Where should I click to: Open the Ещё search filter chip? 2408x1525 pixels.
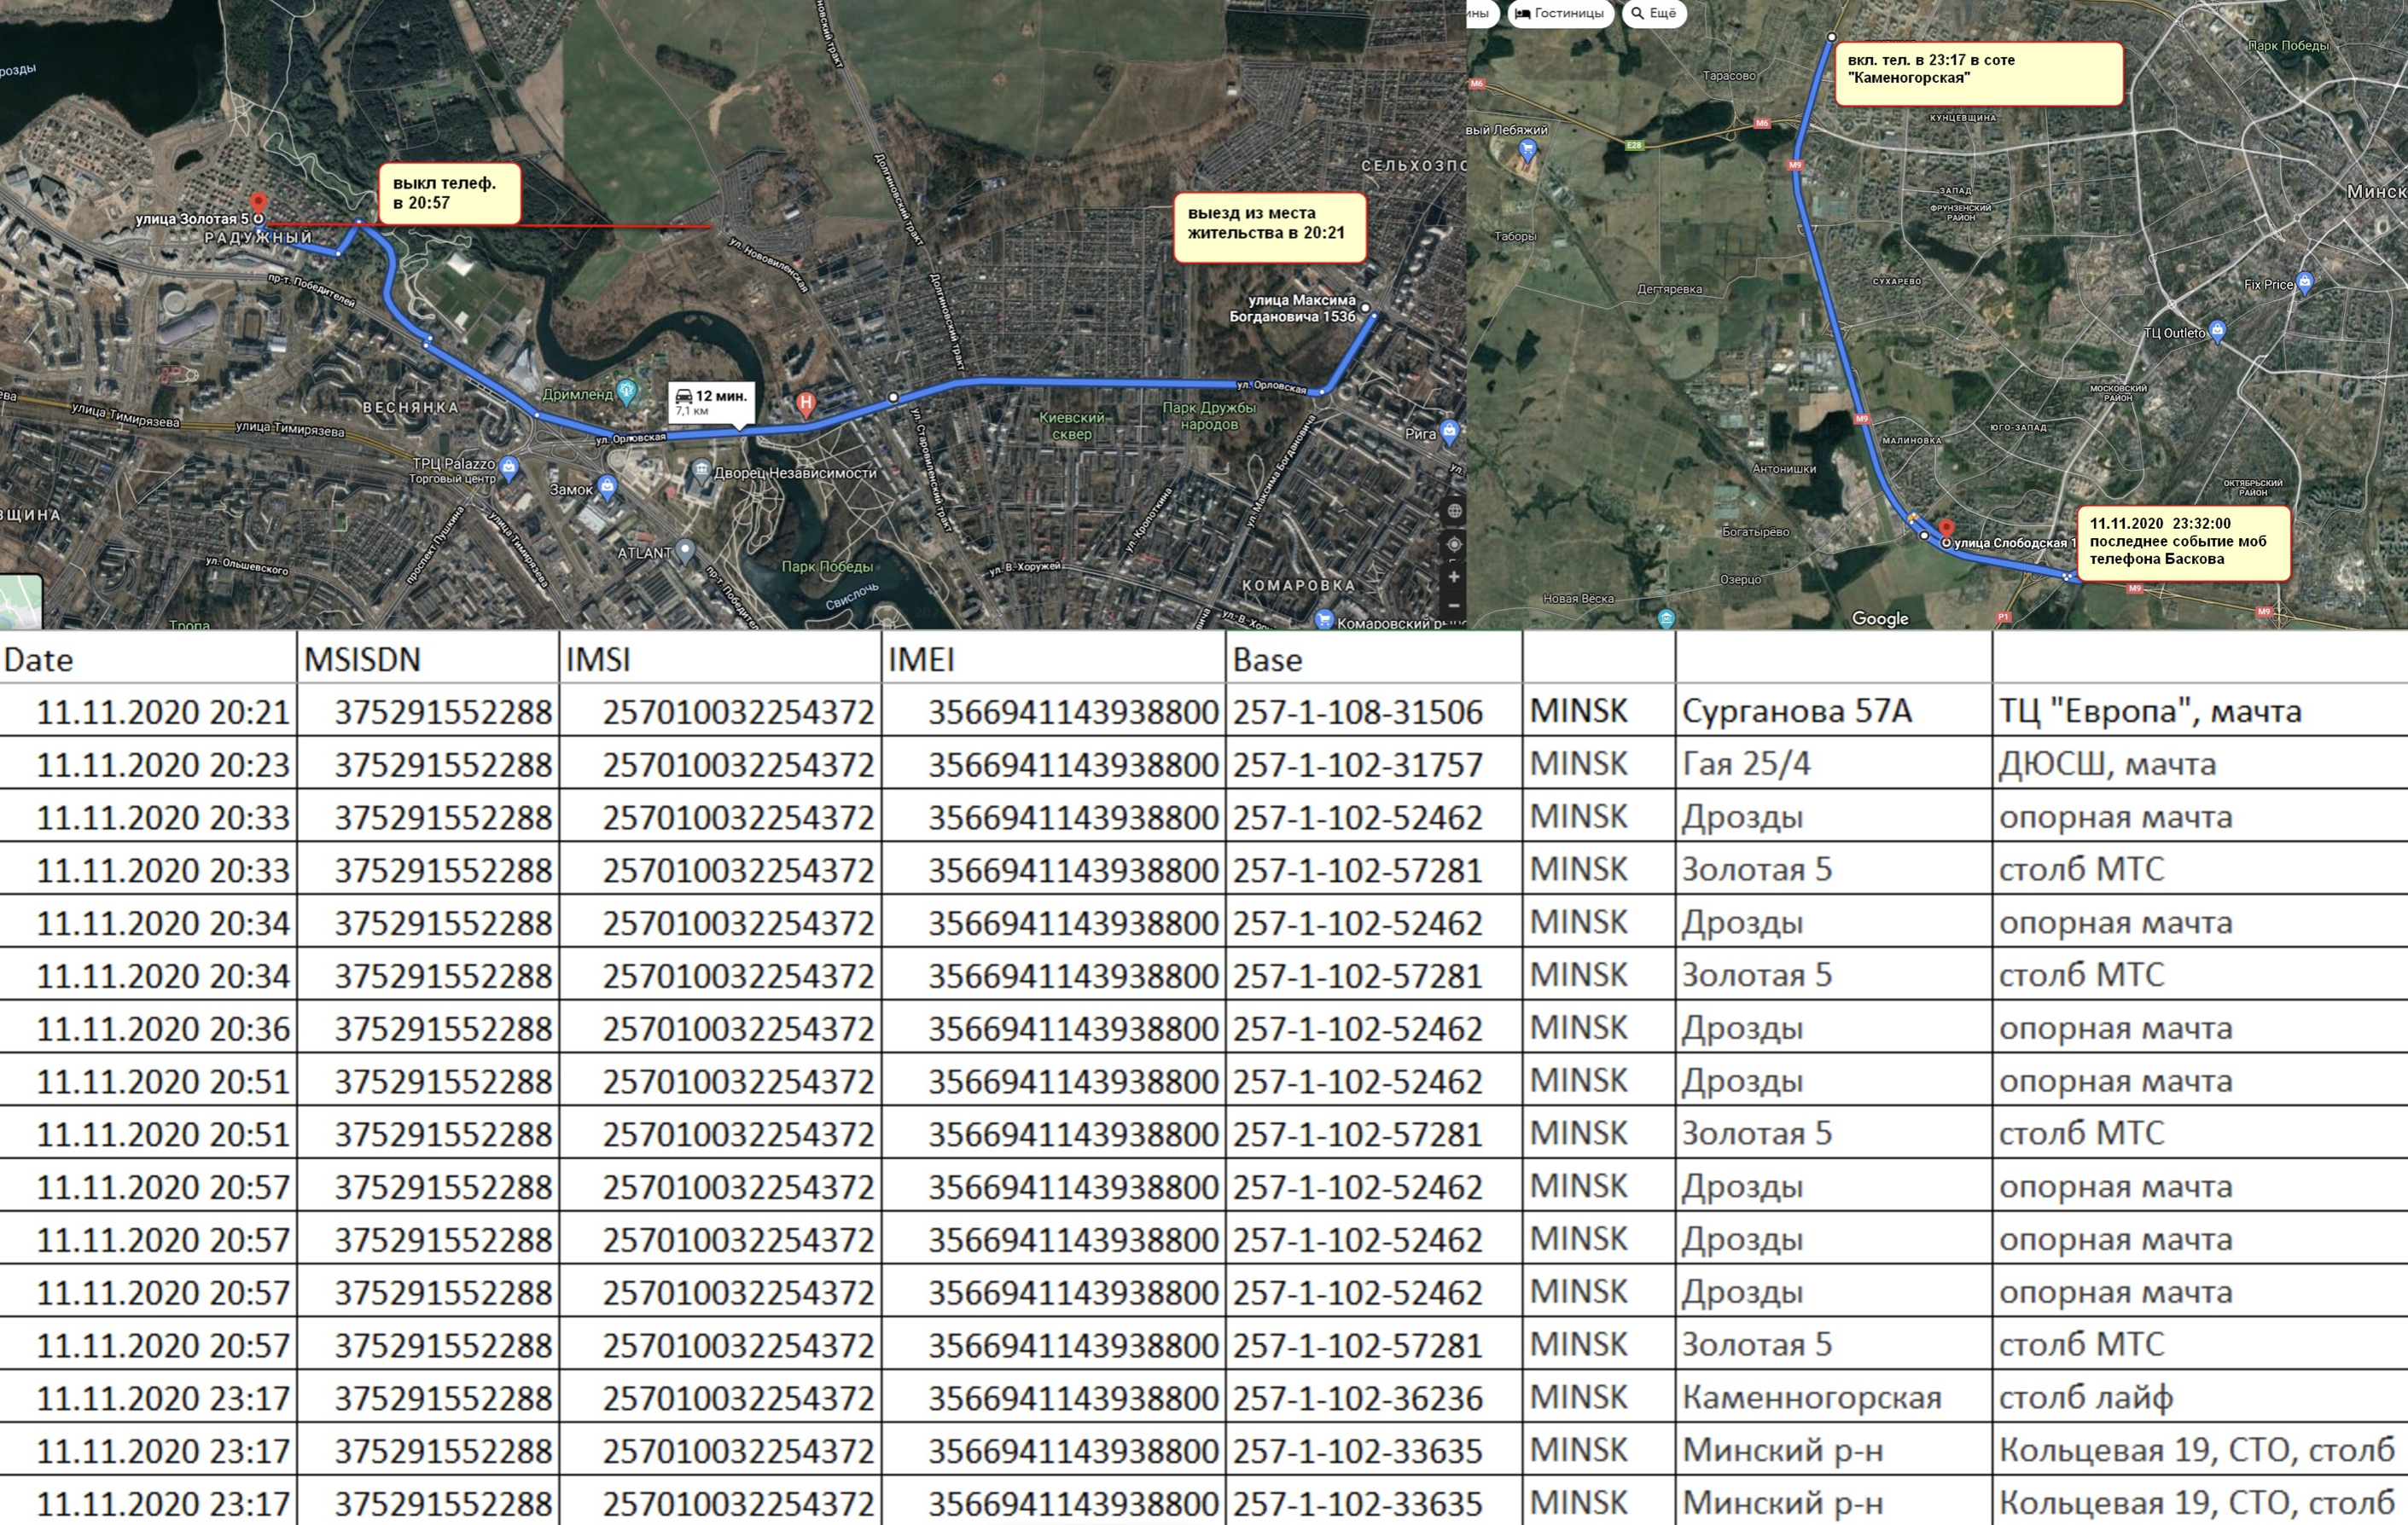(1654, 13)
